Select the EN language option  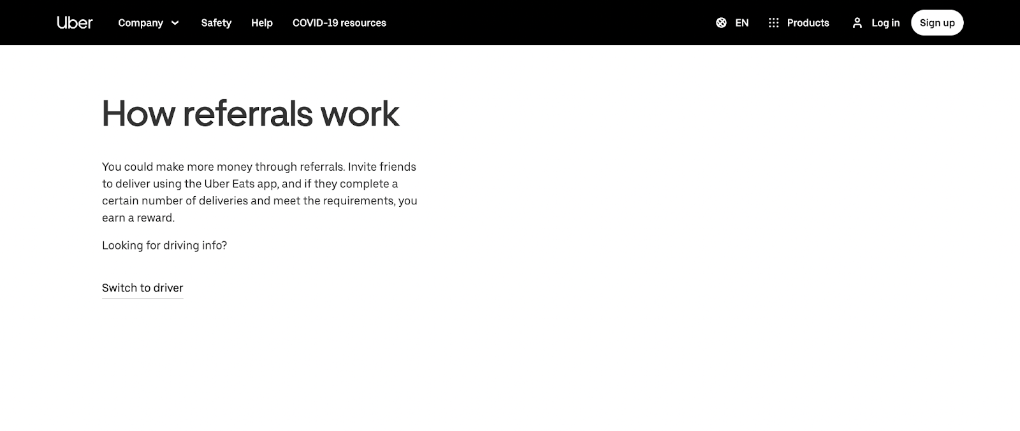(741, 23)
